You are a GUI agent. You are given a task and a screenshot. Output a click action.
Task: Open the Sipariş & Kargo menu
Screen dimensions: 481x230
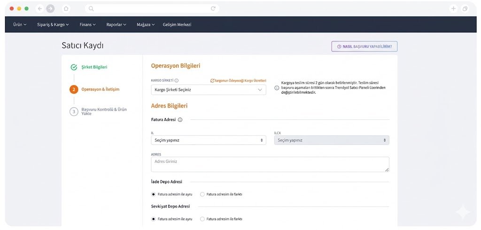point(53,24)
